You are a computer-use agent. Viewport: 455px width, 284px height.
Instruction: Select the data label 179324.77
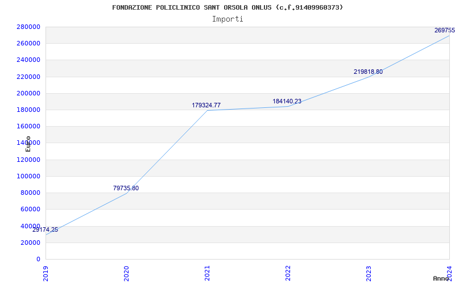pyautogui.click(x=206, y=105)
